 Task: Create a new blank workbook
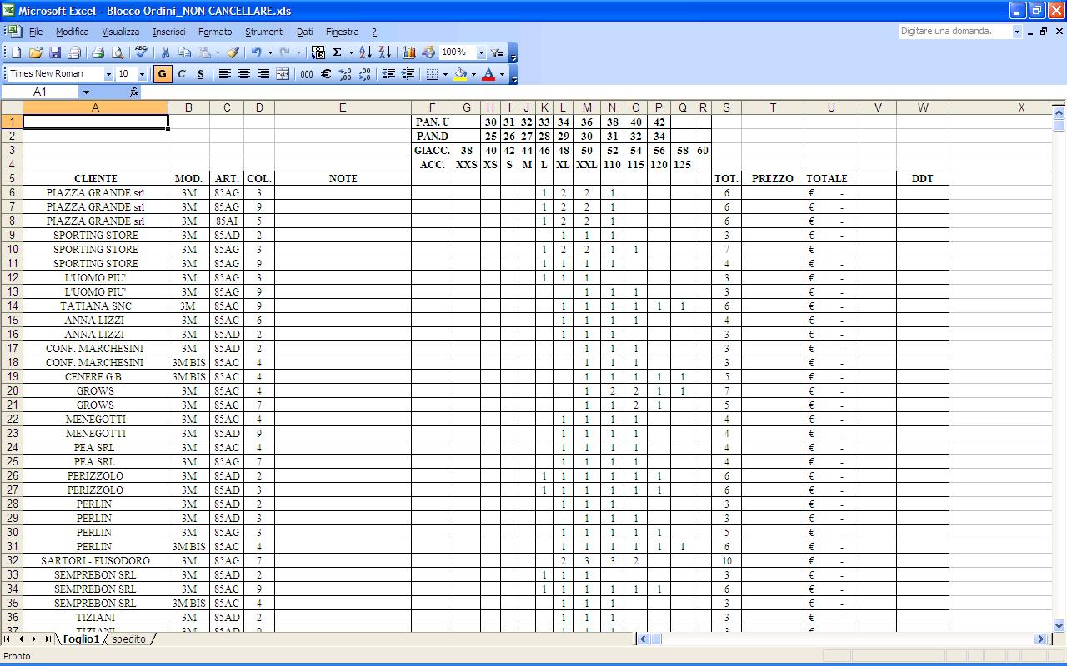(x=16, y=52)
